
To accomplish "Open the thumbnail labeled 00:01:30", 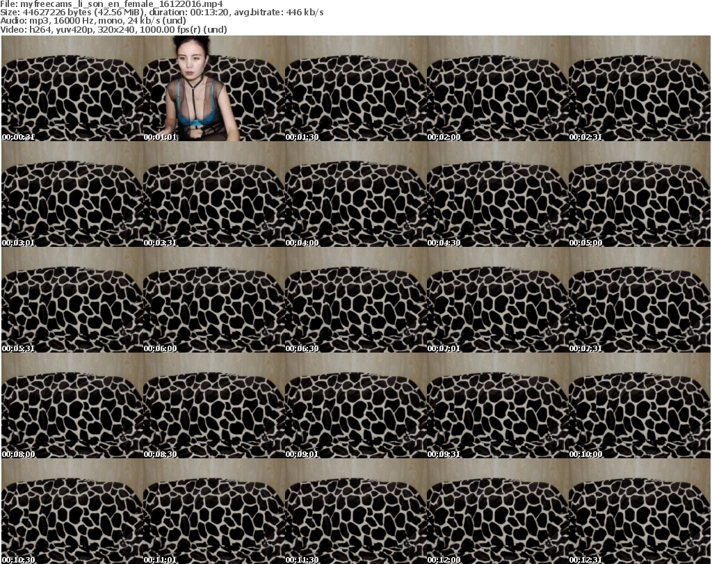I will pyautogui.click(x=355, y=88).
